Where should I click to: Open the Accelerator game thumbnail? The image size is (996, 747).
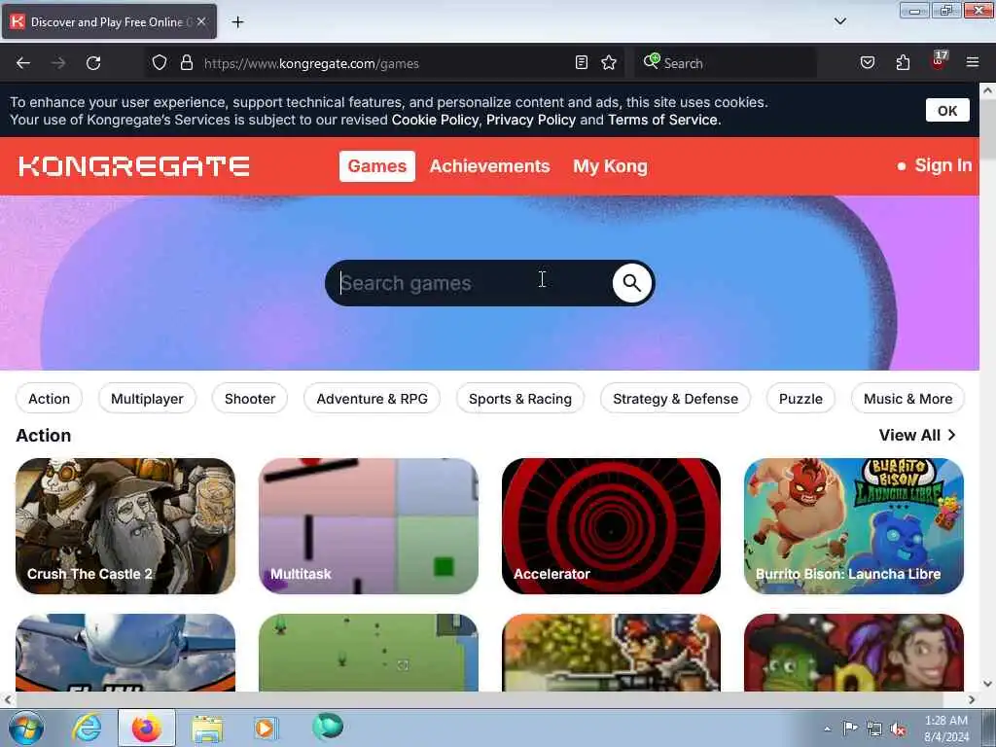[611, 526]
